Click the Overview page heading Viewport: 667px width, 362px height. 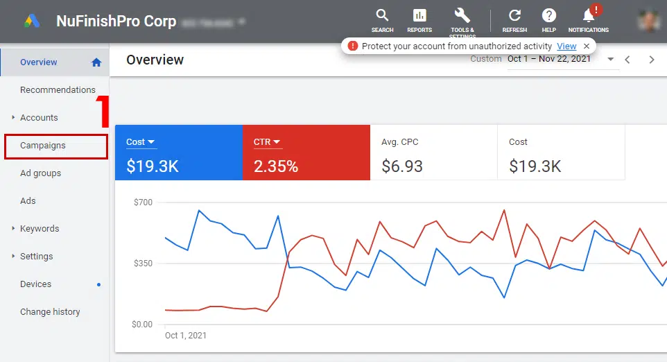coord(155,60)
